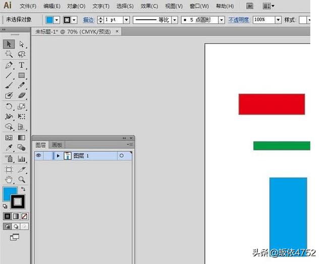323x264 pixels.
Task: Open the Layers panel flyout menu
Action: pyautogui.click(x=130, y=145)
